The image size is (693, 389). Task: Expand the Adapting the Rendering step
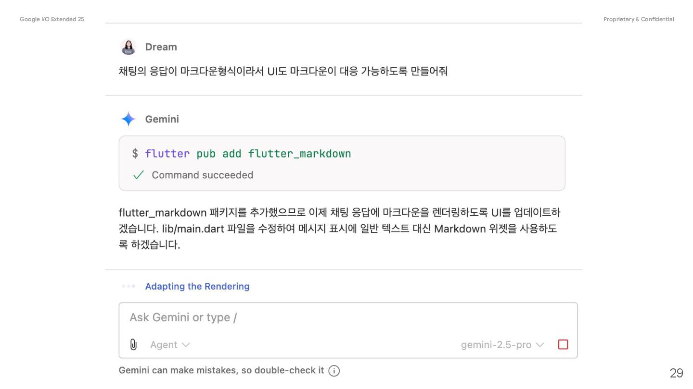(x=197, y=286)
